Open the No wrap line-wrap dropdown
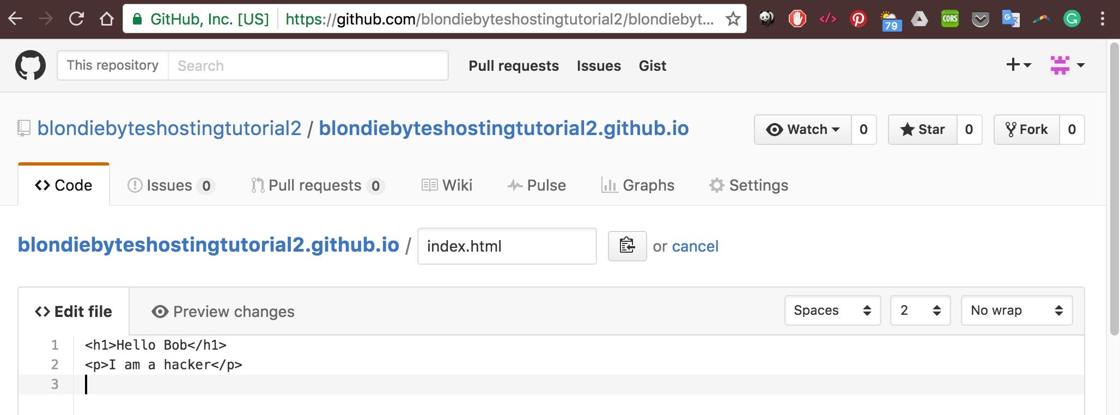 click(1016, 310)
